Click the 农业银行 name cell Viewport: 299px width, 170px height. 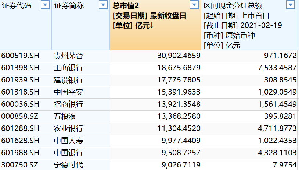pos(81,128)
